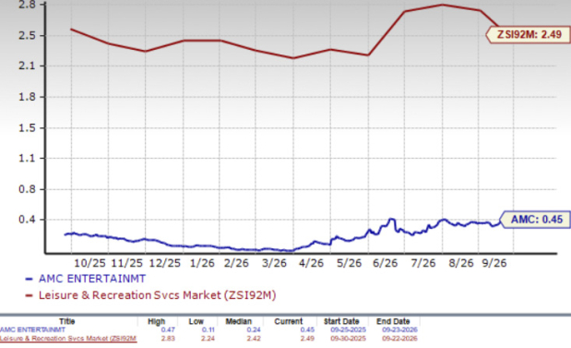
Task: Open the AMC ENTERTAINMT link in the table
Action: [x=32, y=330]
